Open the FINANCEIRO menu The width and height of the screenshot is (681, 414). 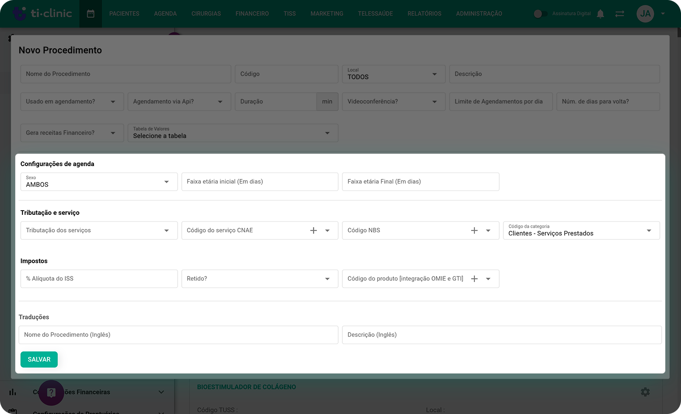click(252, 14)
